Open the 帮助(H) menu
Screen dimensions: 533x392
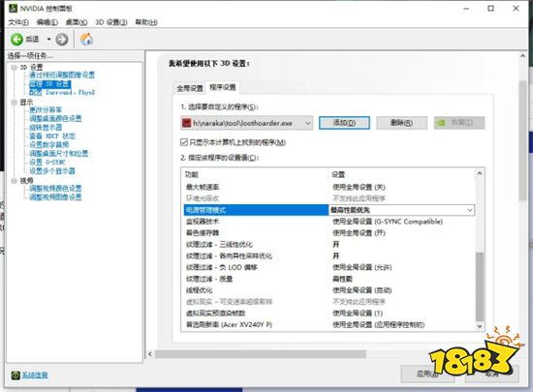[x=145, y=22]
